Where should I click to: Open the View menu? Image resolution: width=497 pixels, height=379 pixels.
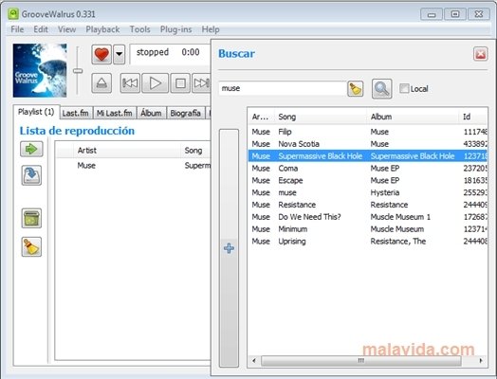click(x=67, y=29)
